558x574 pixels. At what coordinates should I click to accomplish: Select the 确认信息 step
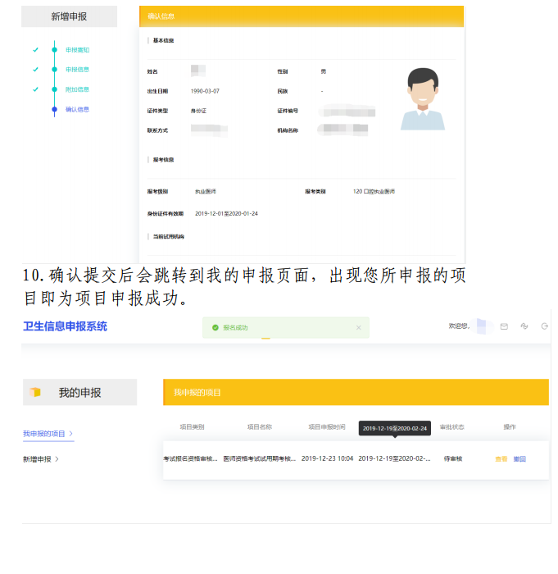(77, 109)
